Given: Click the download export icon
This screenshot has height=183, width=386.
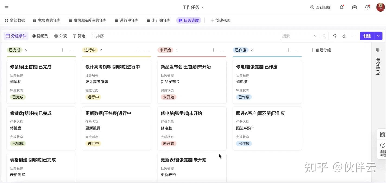Looking at the screenshot, I should (x=344, y=36).
